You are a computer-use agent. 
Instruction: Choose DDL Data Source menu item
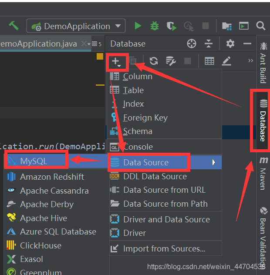click(165, 176)
